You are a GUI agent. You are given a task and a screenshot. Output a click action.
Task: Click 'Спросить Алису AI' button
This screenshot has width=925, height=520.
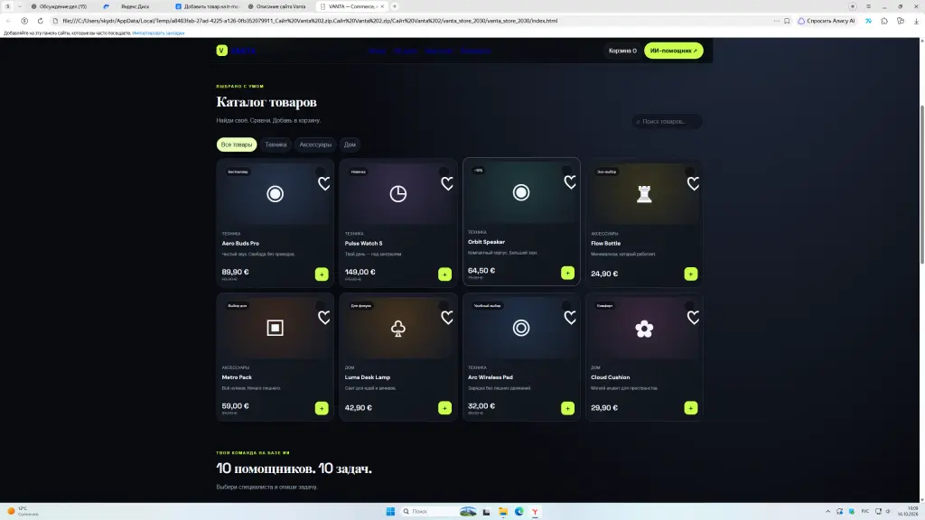[826, 21]
